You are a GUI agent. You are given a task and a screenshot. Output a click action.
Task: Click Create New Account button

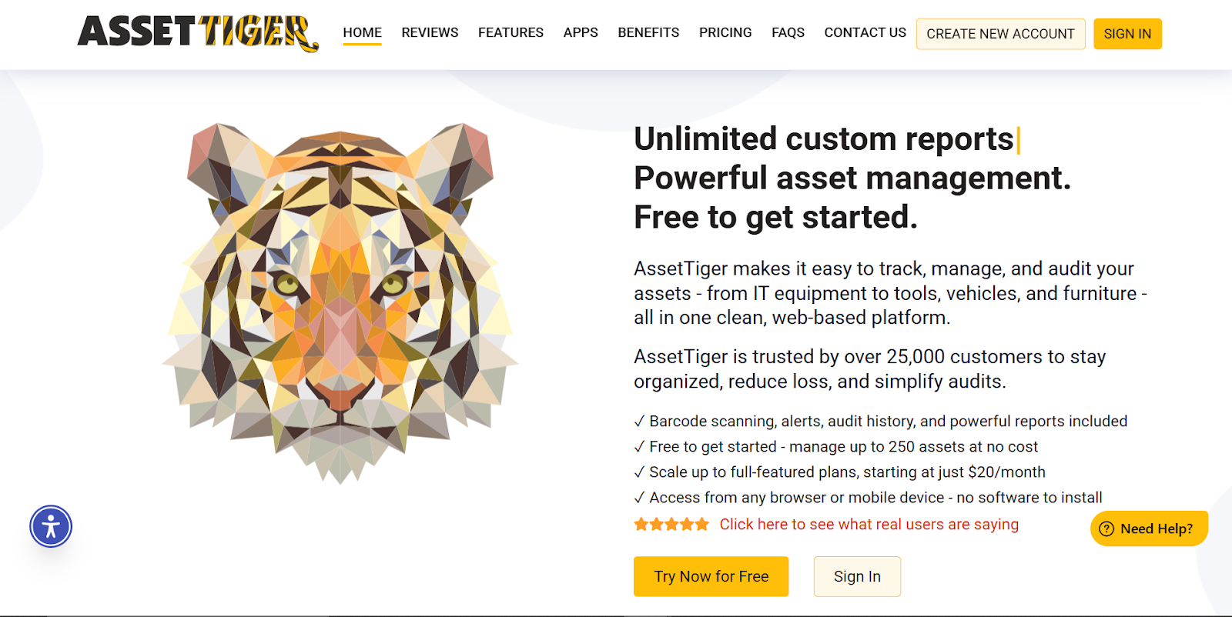point(1000,34)
